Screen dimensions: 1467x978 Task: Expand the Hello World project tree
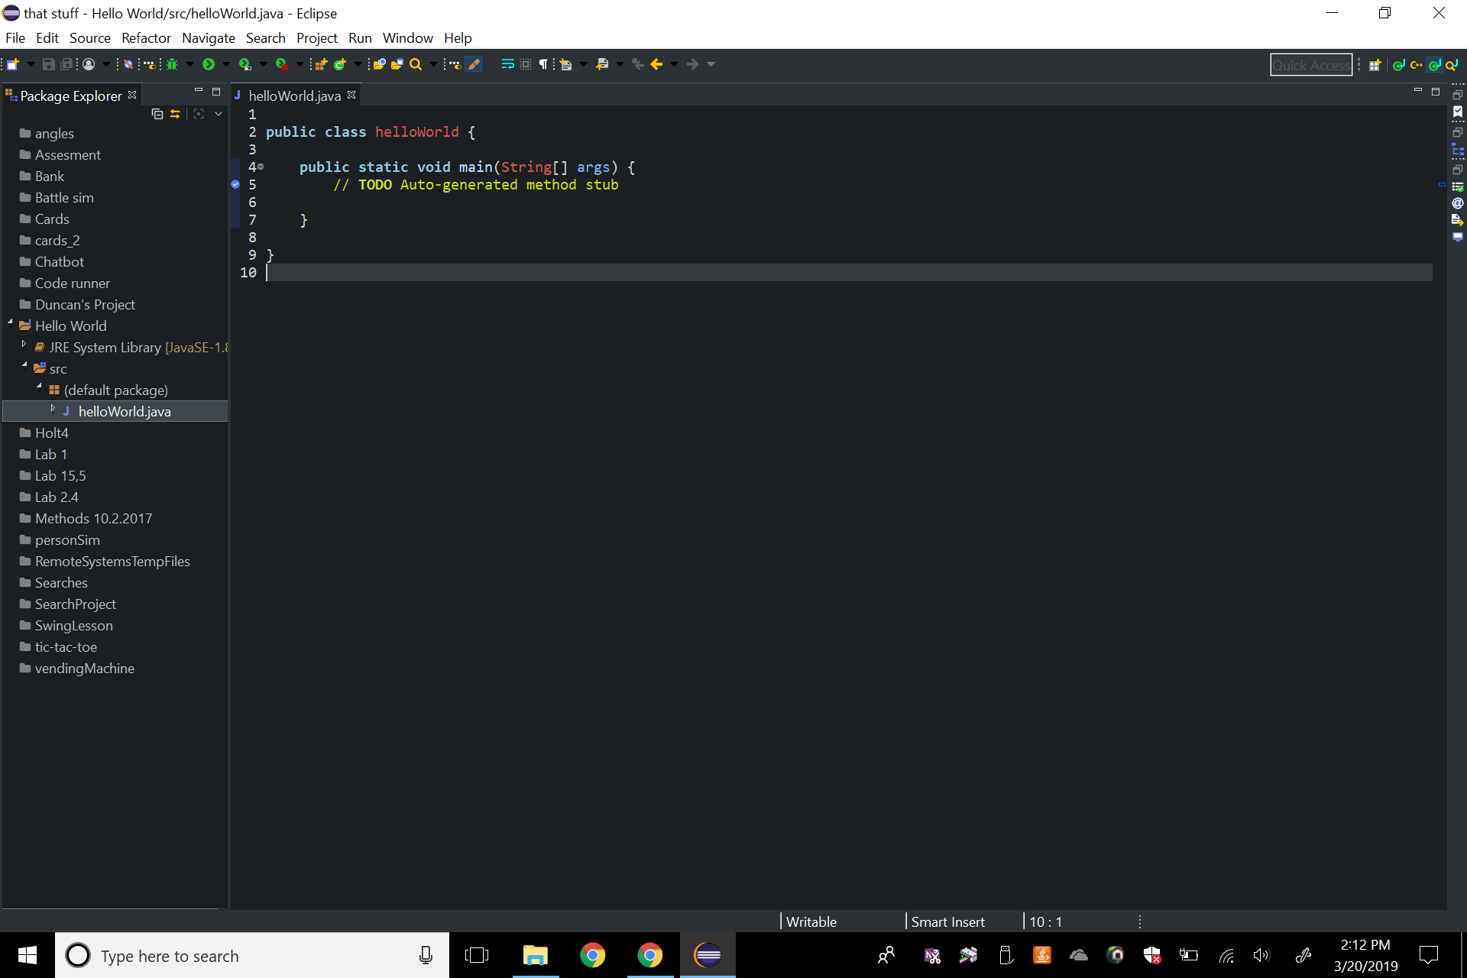pos(10,325)
